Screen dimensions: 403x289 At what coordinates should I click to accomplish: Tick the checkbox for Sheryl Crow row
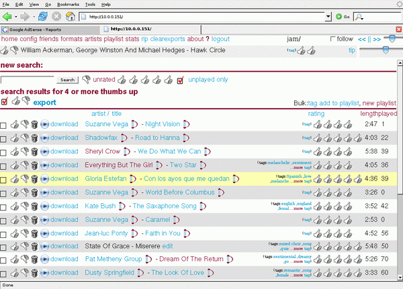(x=3, y=153)
